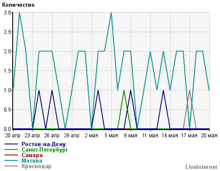Select the Самара legend entry
Image resolution: width=220 pixels, height=171 pixels.
[32, 155]
